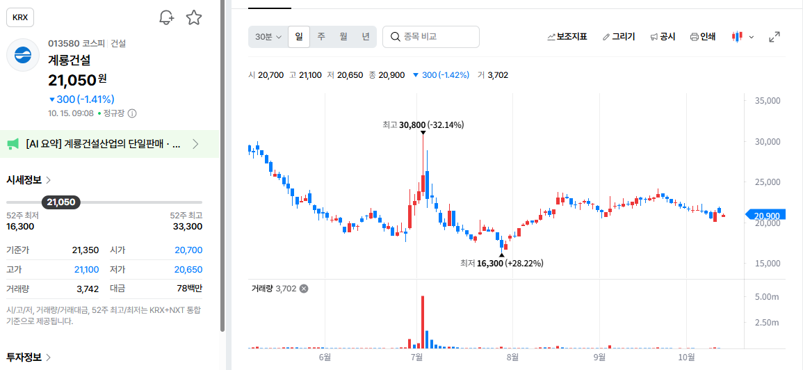Click the 52주 최저 16,300 value
This screenshot has height=370, width=803.
[20, 227]
